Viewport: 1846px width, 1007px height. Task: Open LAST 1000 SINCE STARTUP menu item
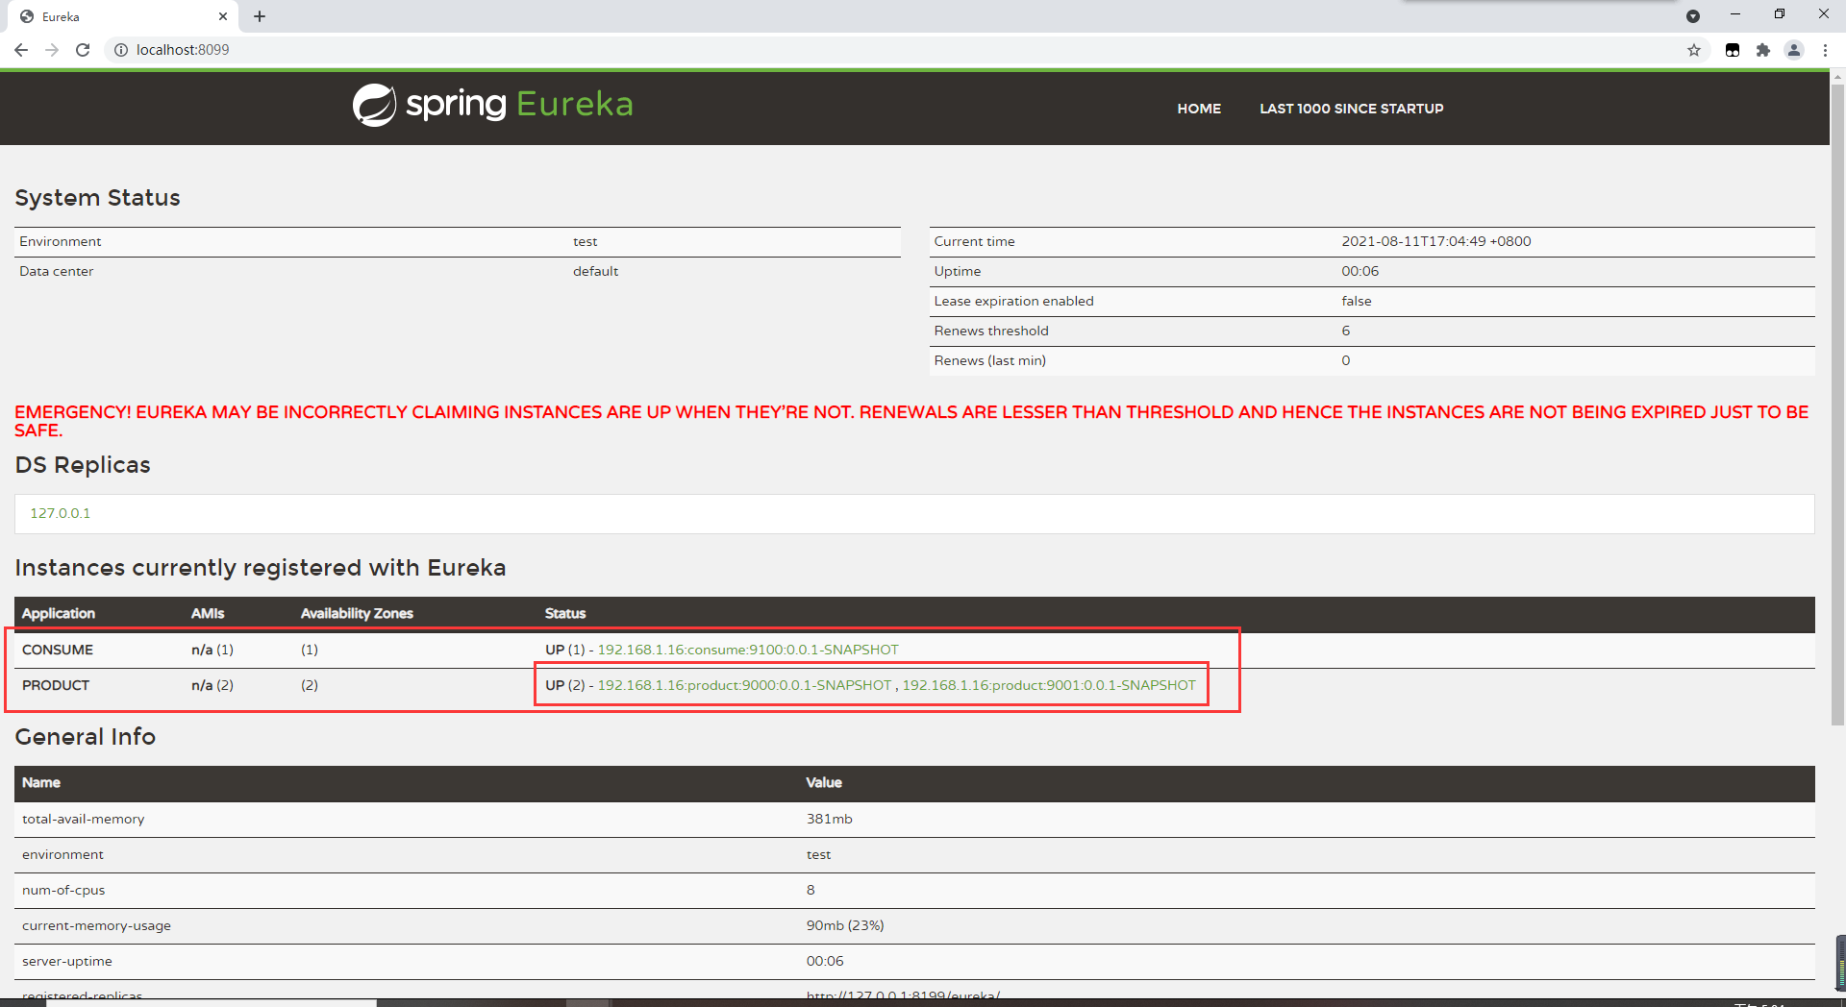tap(1352, 109)
